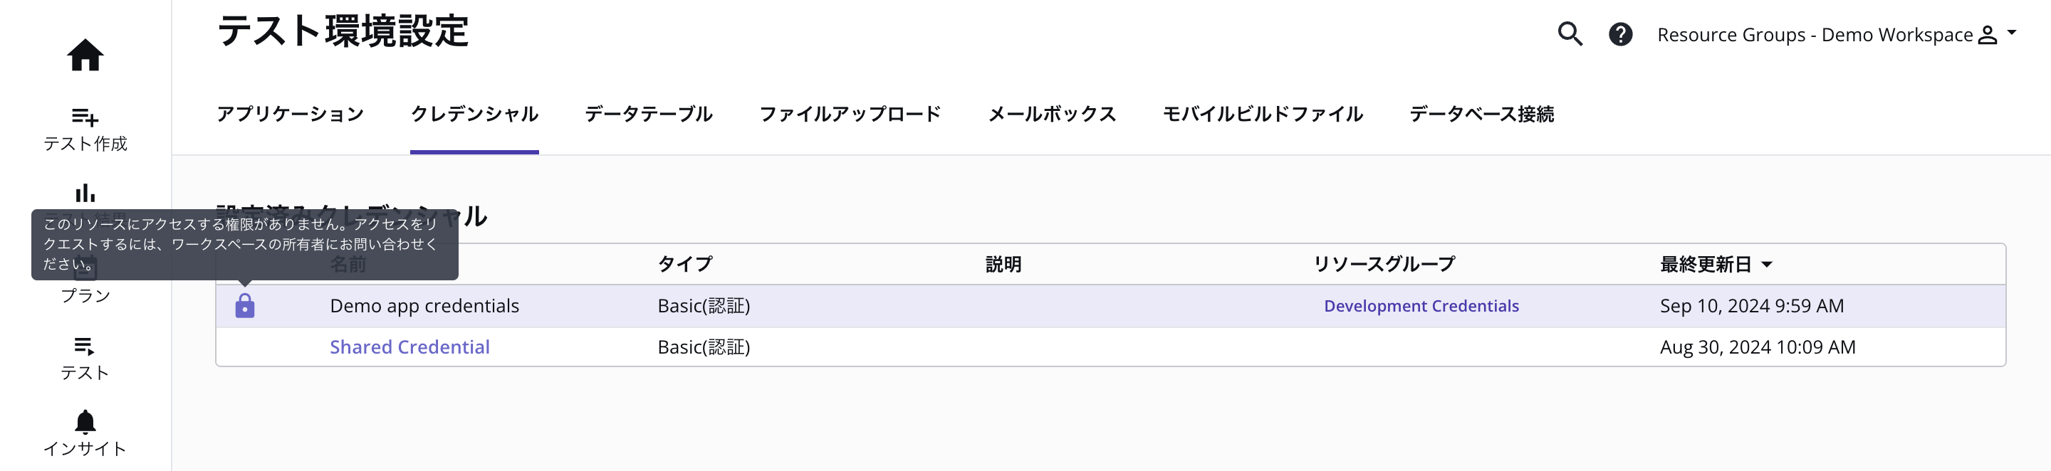The width and height of the screenshot is (2051, 471).
Task: Open the Shared Credential link
Action: [409, 347]
